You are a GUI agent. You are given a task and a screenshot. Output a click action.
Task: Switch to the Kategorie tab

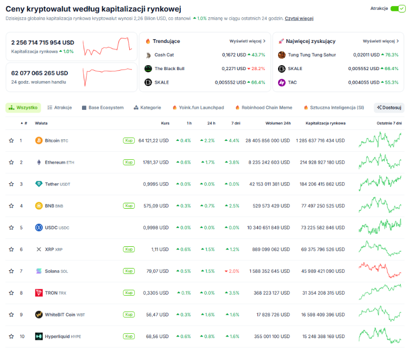pyautogui.click(x=148, y=108)
